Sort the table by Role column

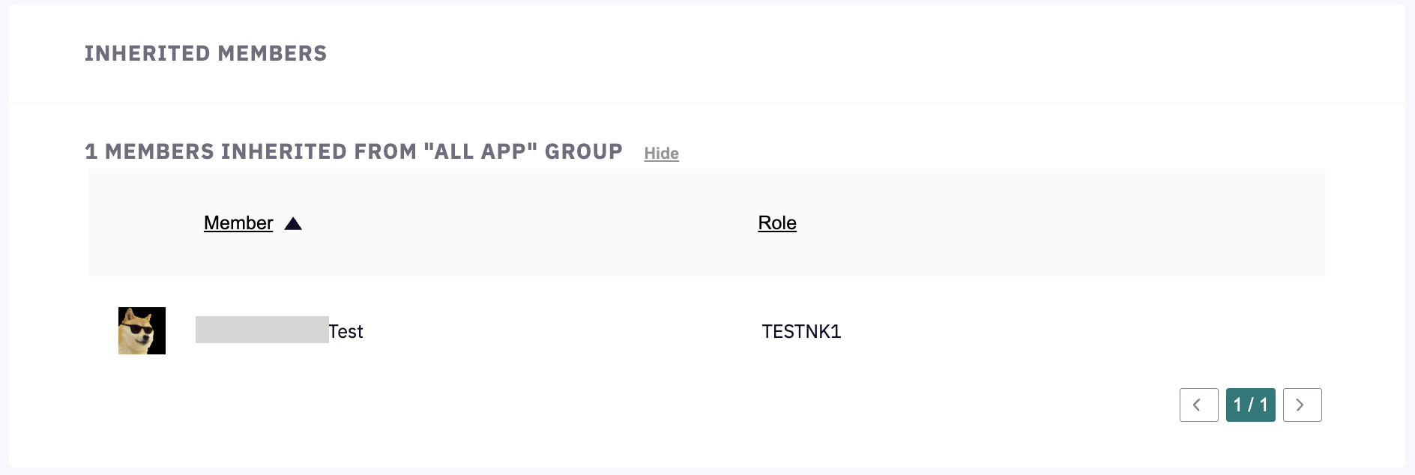[x=776, y=223]
